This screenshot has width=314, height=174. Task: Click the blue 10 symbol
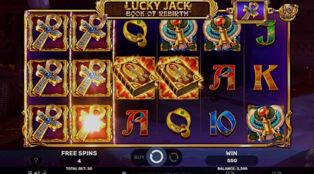point(222,123)
